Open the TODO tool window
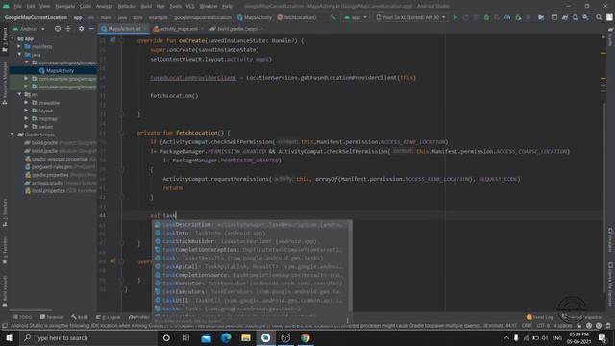615x346 pixels. (x=23, y=317)
